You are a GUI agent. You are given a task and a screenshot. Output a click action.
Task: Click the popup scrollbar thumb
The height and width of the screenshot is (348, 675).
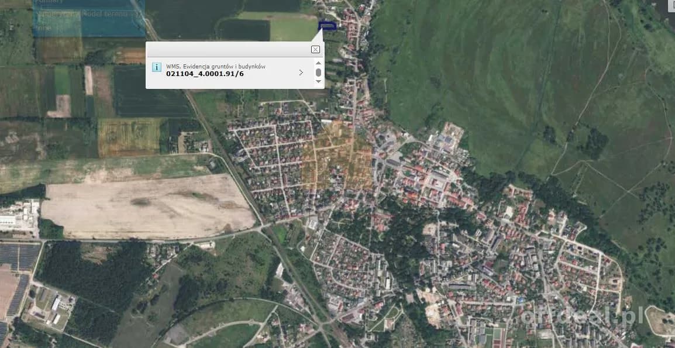318,73
